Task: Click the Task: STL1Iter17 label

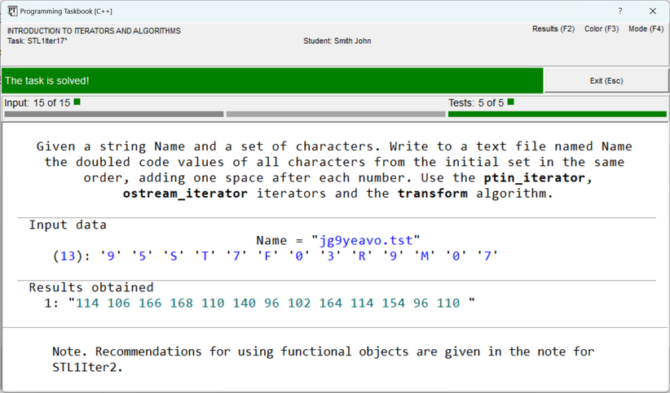Action: (37, 41)
